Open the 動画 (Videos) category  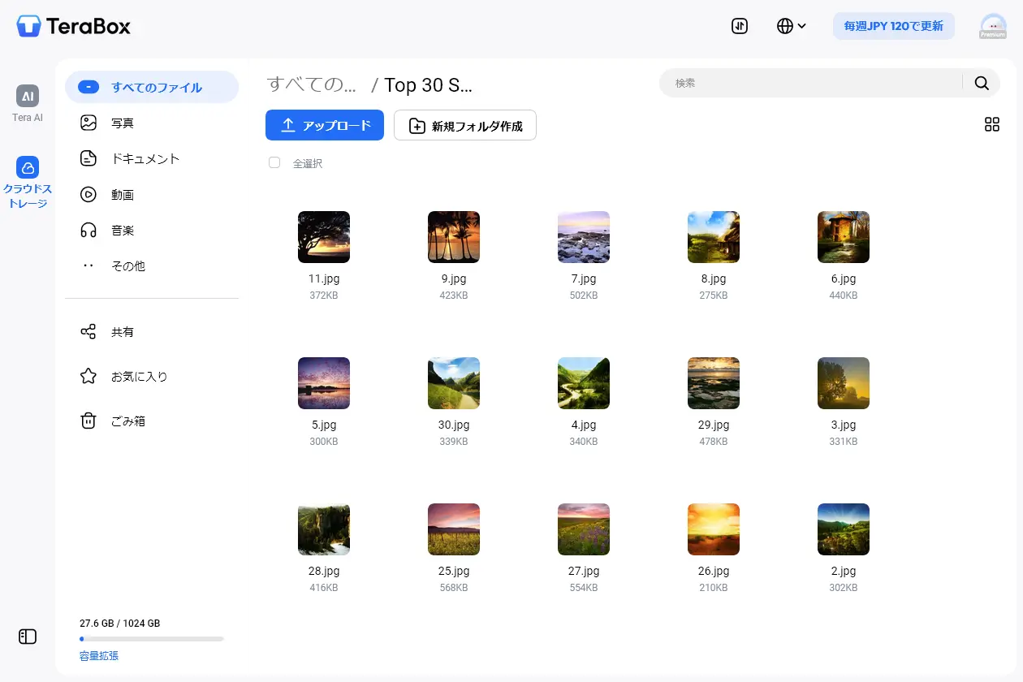point(122,194)
